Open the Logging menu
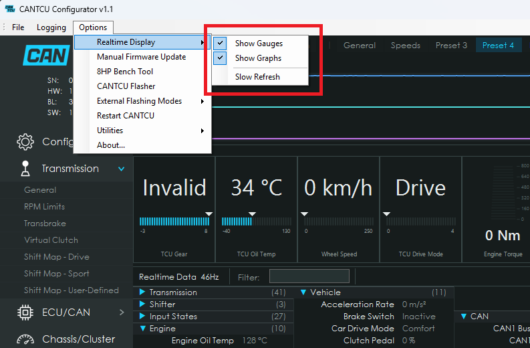 (51, 27)
